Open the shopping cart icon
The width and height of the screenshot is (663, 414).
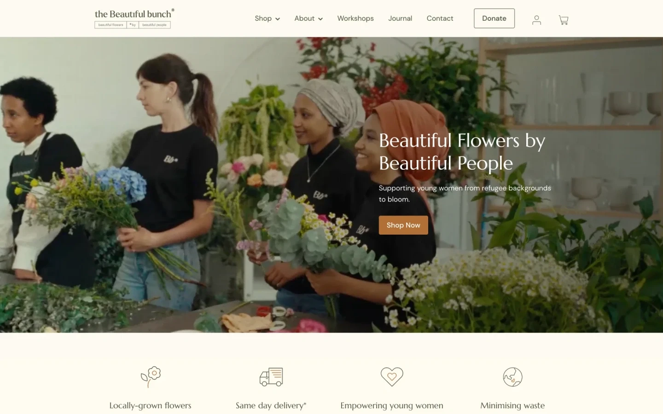pyautogui.click(x=564, y=20)
